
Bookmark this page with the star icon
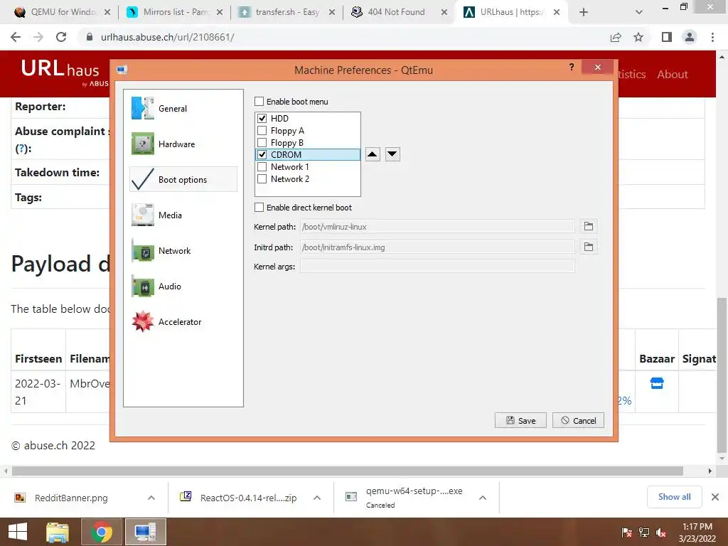(x=638, y=37)
